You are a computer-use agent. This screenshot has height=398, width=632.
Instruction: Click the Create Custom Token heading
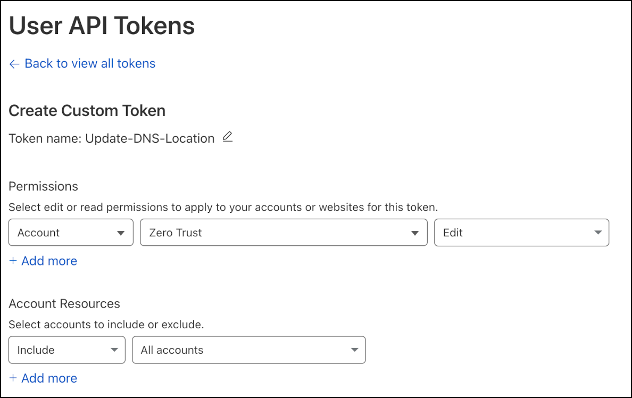tap(87, 111)
